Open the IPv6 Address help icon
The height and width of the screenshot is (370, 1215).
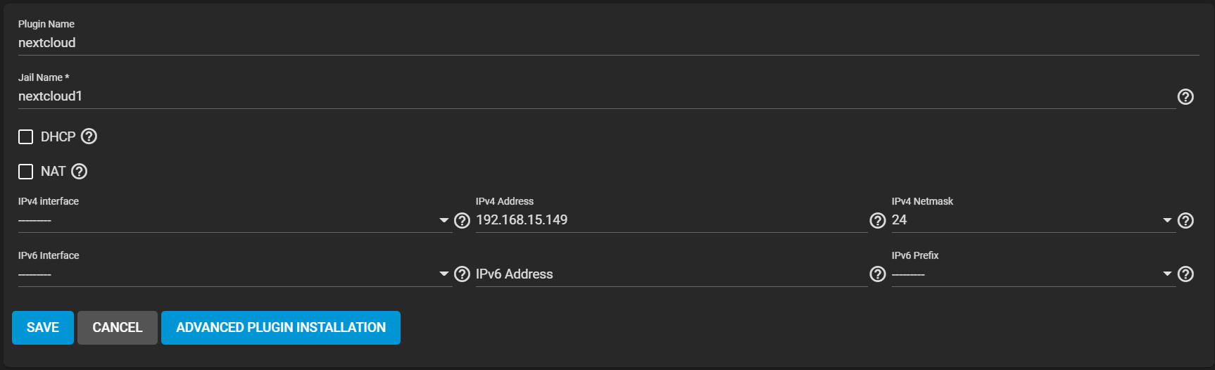point(877,274)
